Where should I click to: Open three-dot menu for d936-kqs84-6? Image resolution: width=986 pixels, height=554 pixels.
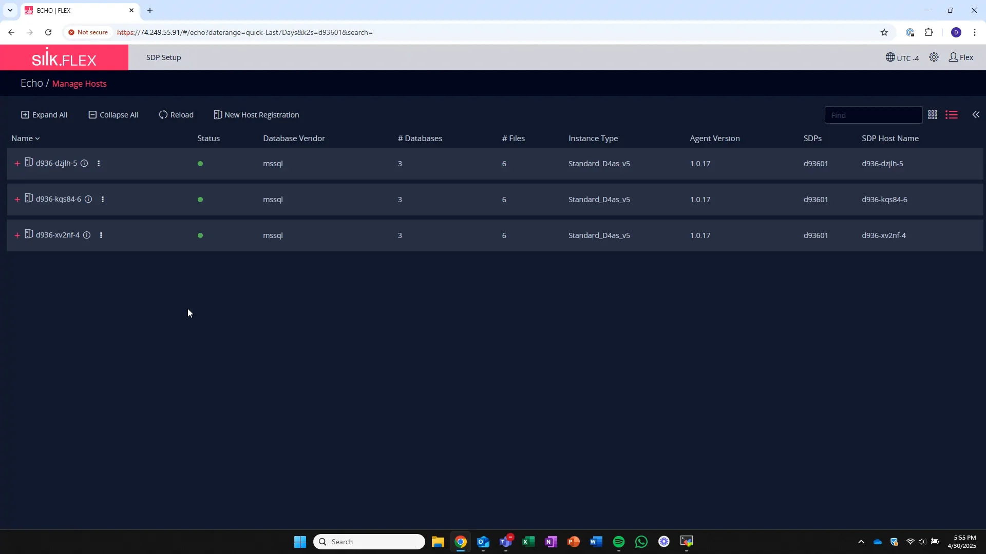103,200
